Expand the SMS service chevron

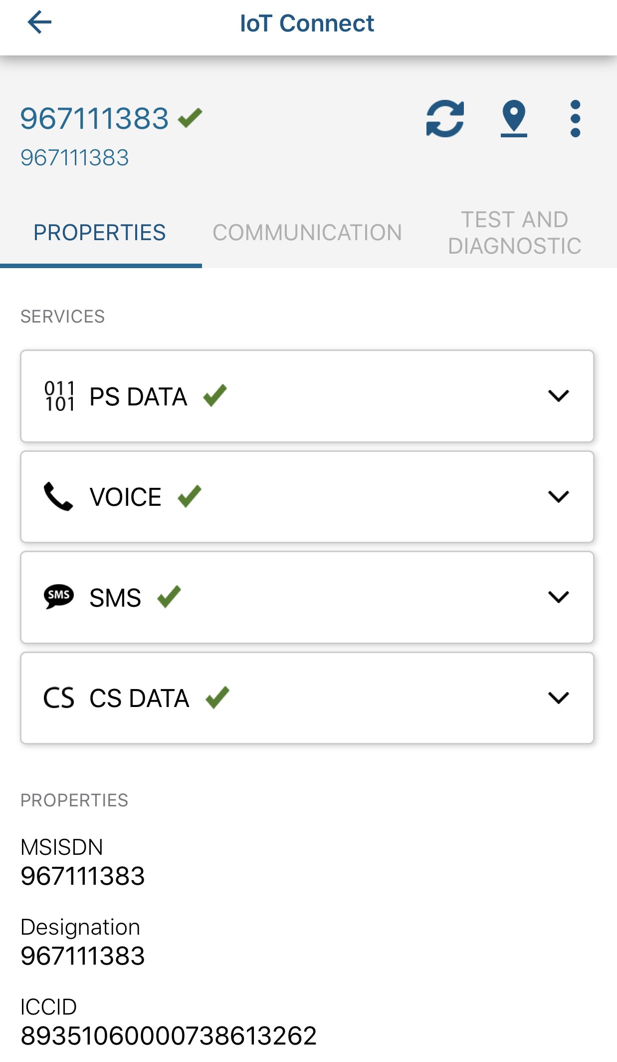[558, 597]
